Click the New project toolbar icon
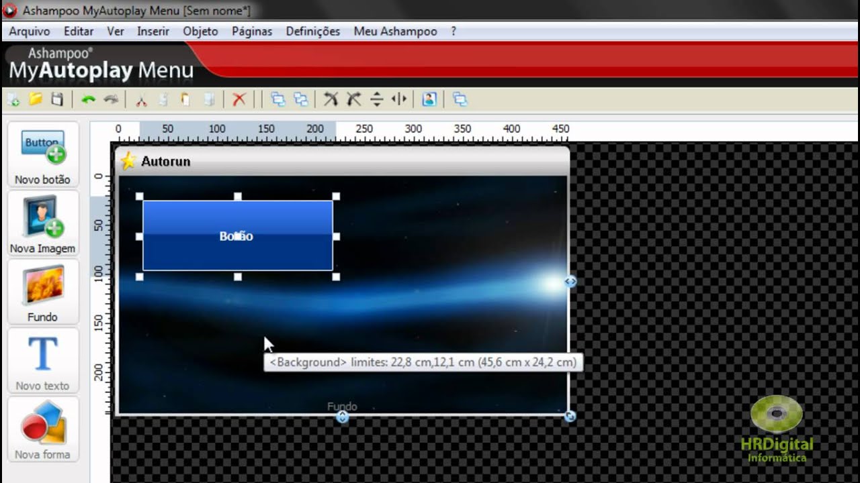 point(13,100)
